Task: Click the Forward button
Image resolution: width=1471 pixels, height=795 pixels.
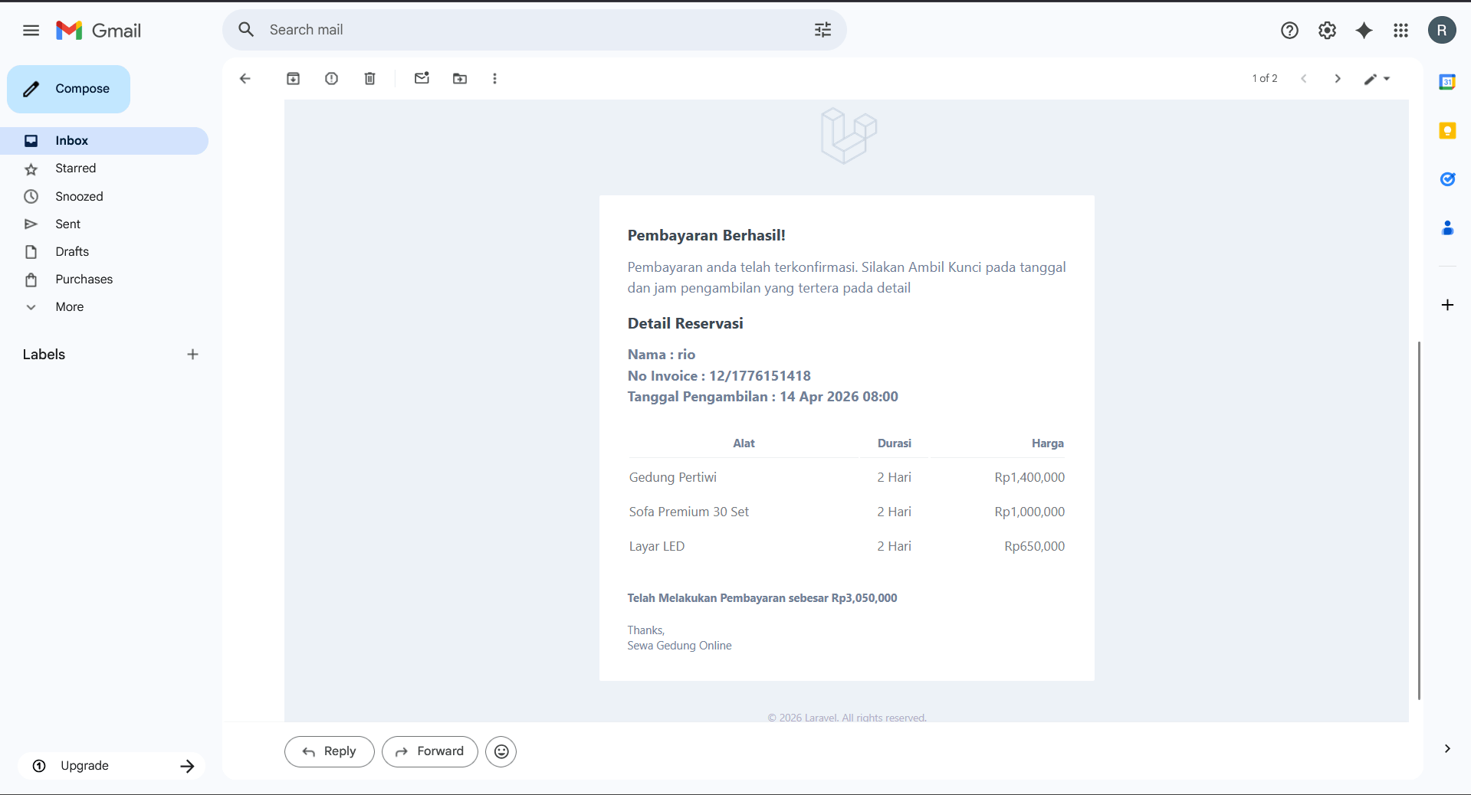Action: (x=430, y=751)
